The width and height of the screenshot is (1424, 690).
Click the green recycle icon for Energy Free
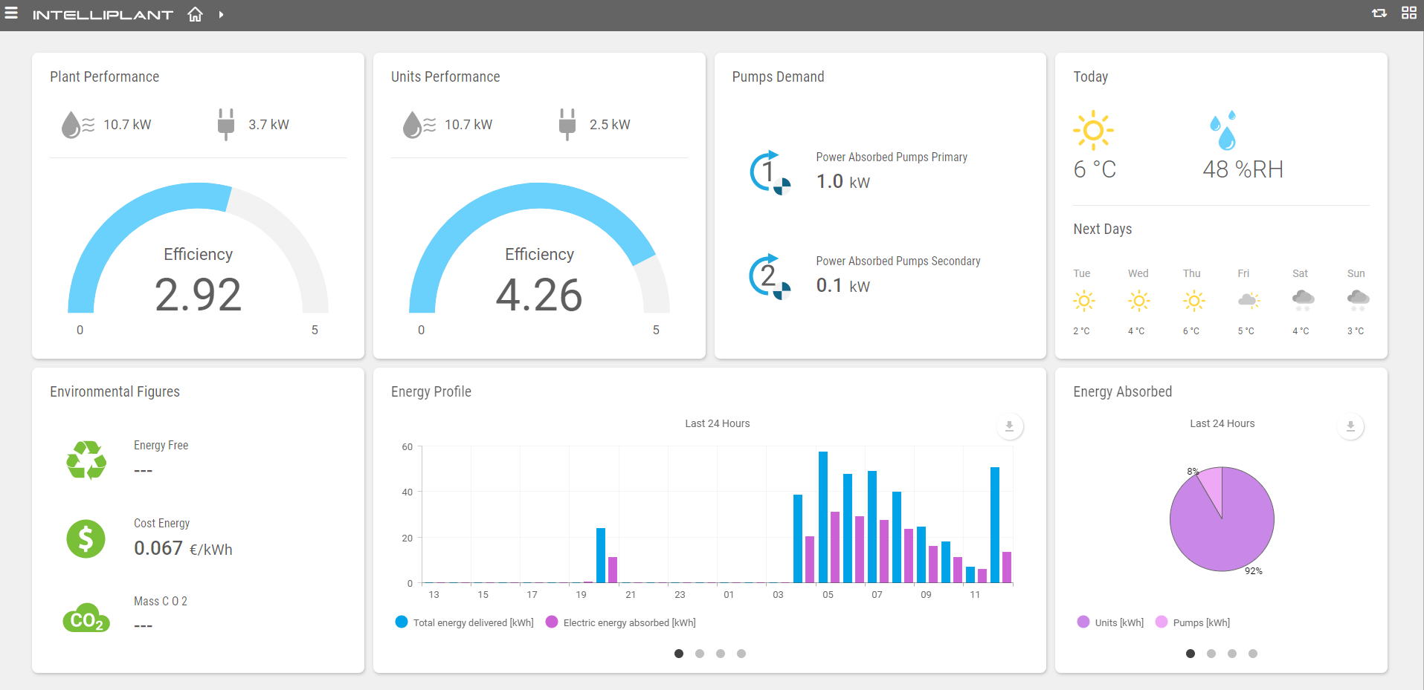point(86,460)
